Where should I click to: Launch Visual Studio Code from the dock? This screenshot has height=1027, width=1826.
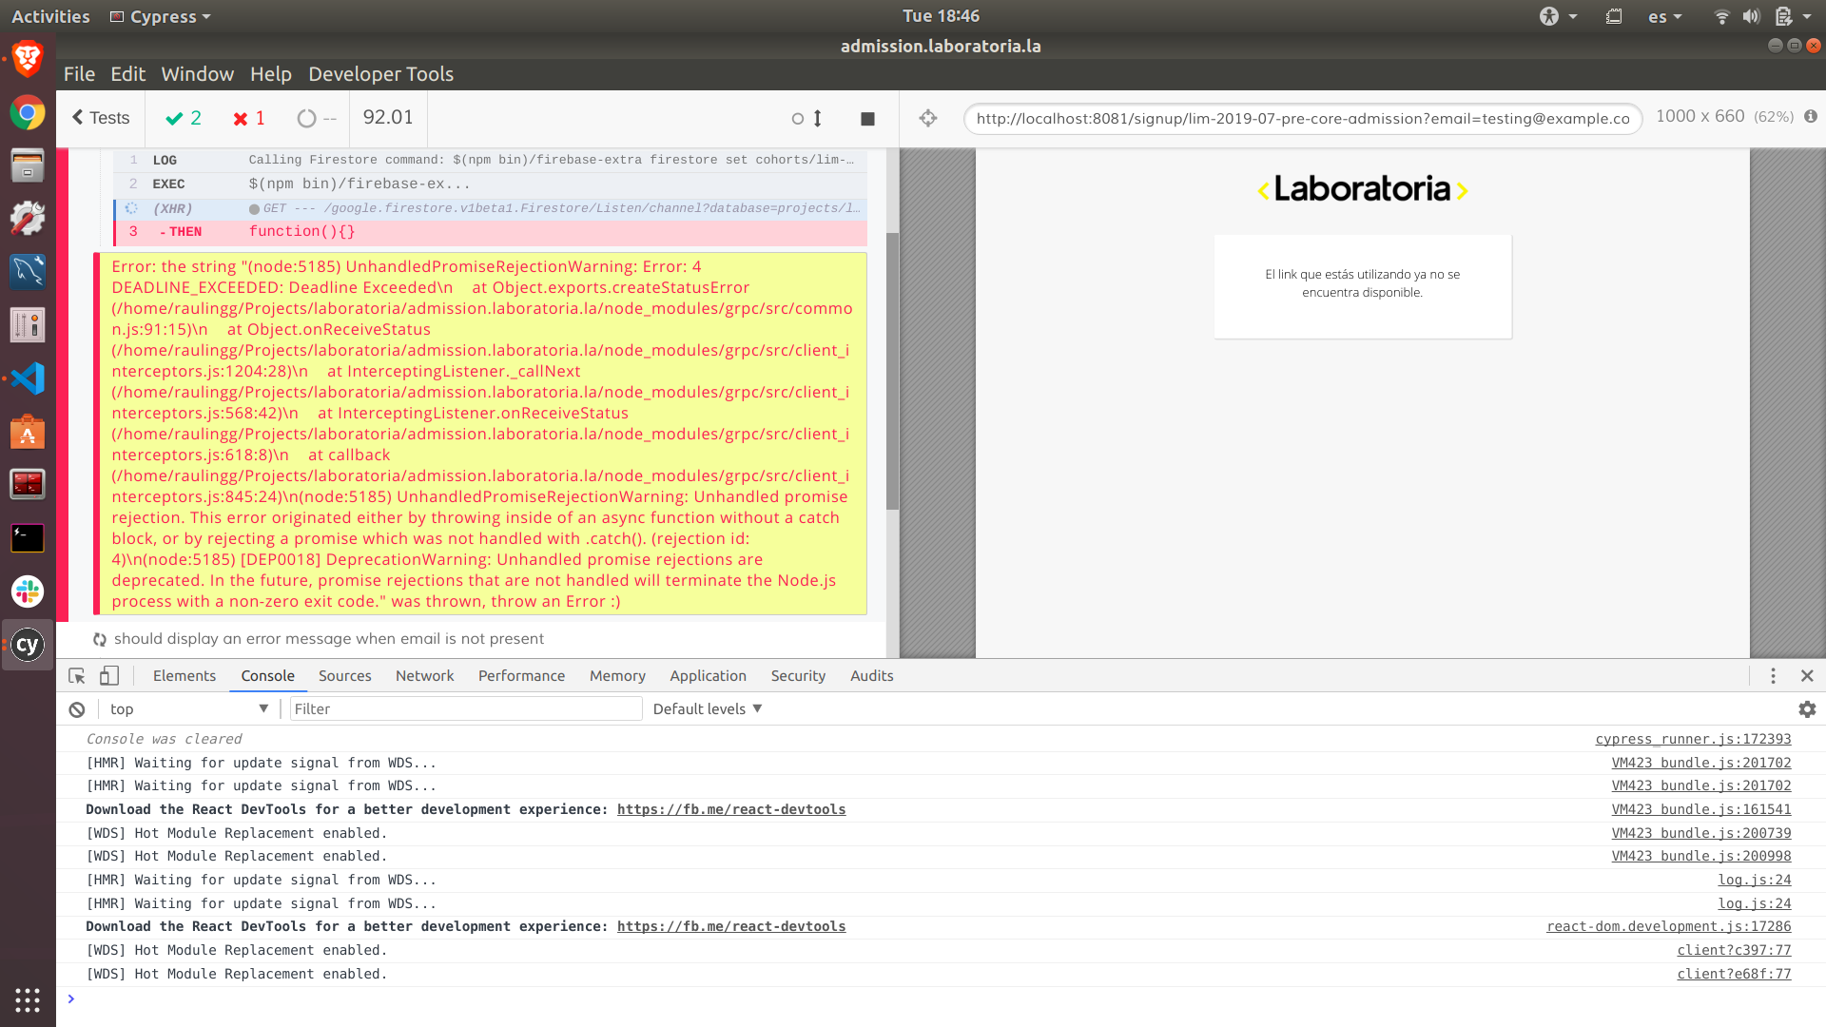27,378
